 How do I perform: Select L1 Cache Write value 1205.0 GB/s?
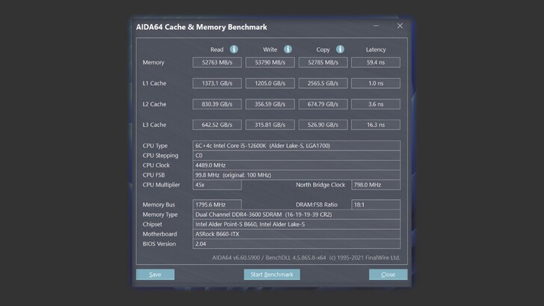[270, 83]
